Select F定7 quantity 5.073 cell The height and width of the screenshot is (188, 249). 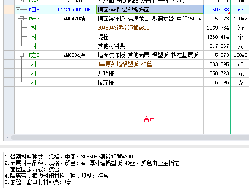click(x=217, y=19)
